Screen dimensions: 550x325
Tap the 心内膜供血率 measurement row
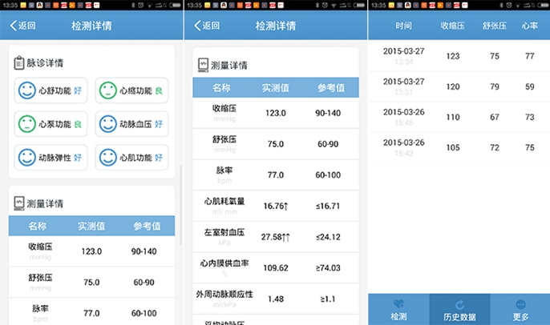[x=275, y=267]
